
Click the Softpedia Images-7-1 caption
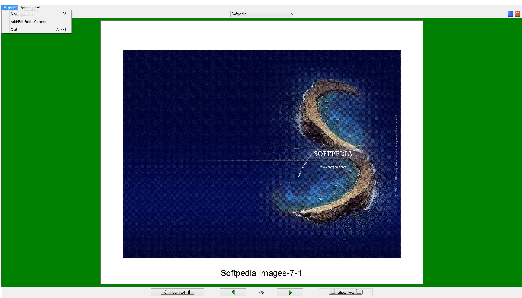pos(261,273)
